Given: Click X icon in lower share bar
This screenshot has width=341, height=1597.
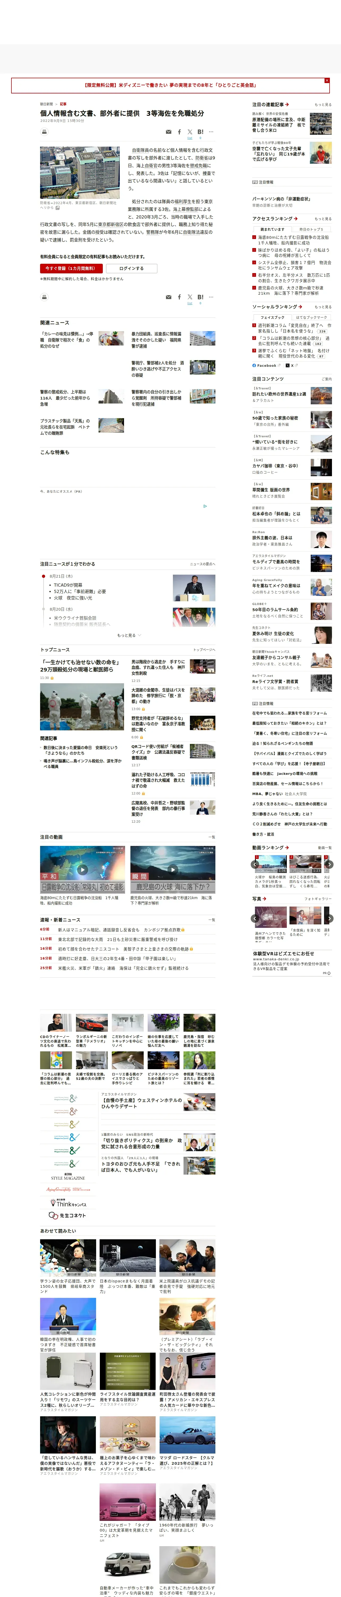Looking at the screenshot, I should click(190, 297).
